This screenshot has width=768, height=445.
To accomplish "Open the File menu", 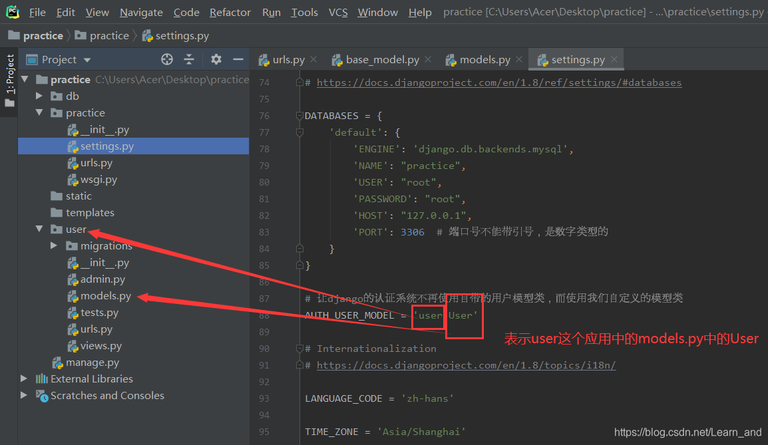I will [37, 12].
